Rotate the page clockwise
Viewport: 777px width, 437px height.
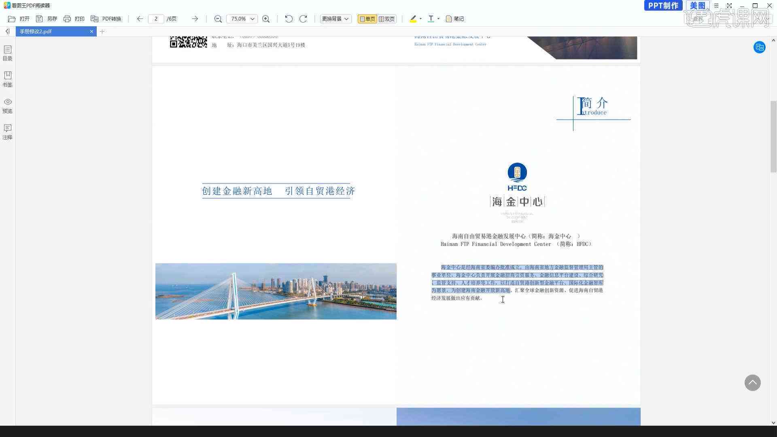(303, 19)
